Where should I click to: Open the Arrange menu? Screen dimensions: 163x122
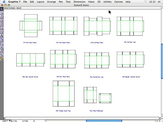(52, 2)
